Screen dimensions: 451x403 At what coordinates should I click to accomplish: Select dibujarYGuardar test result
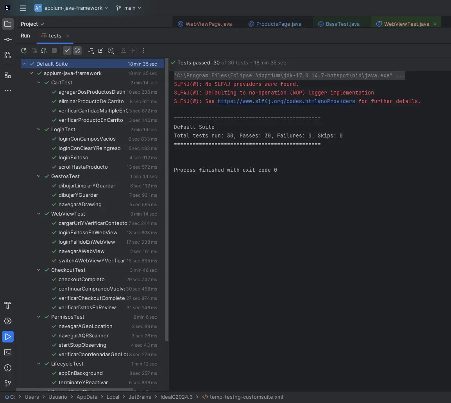[92, 195]
